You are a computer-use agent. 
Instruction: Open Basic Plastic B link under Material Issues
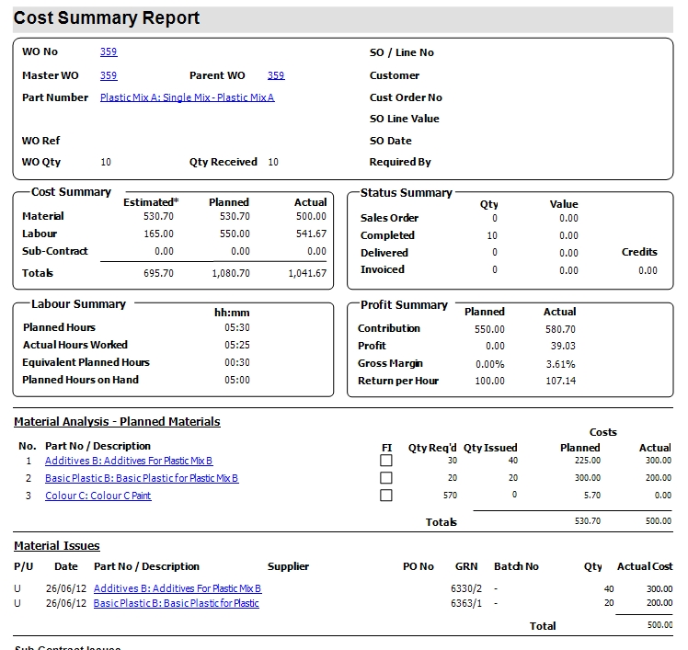click(x=177, y=603)
